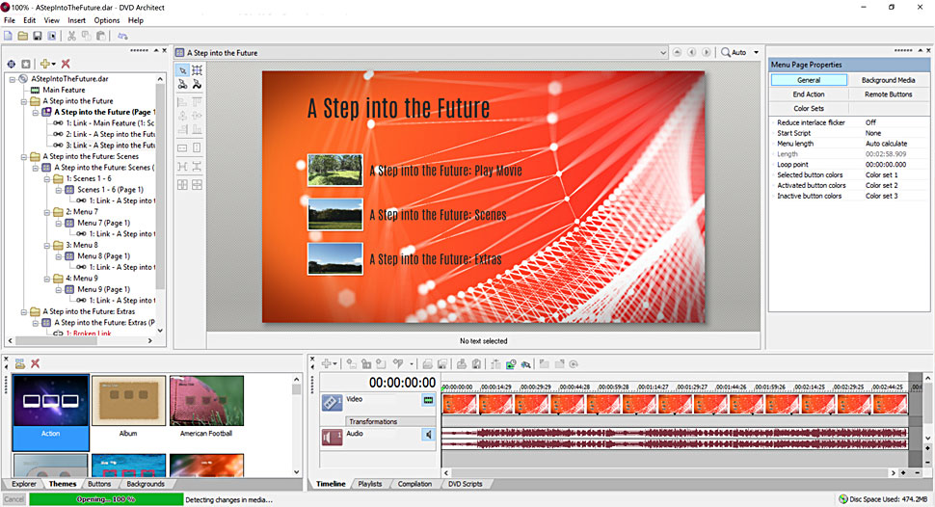
Task: Open the Insert menu
Action: [76, 20]
